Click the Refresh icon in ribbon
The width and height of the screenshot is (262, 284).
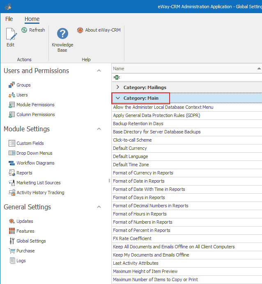[x=24, y=30]
